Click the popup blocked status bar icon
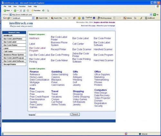 point(126,134)
